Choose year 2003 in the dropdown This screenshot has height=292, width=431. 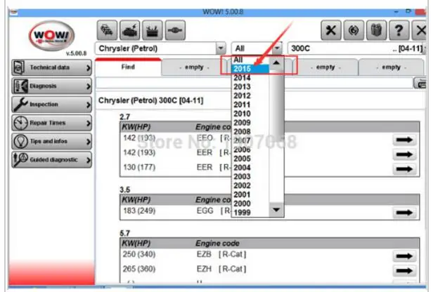pos(250,177)
